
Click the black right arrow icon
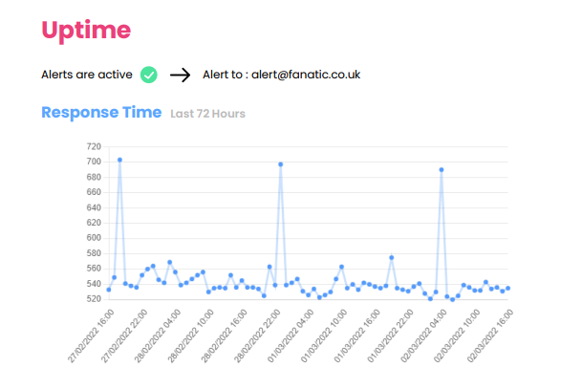click(x=180, y=75)
